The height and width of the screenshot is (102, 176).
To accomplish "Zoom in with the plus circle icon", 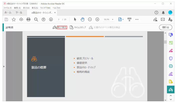I will click(x=97, y=19).
